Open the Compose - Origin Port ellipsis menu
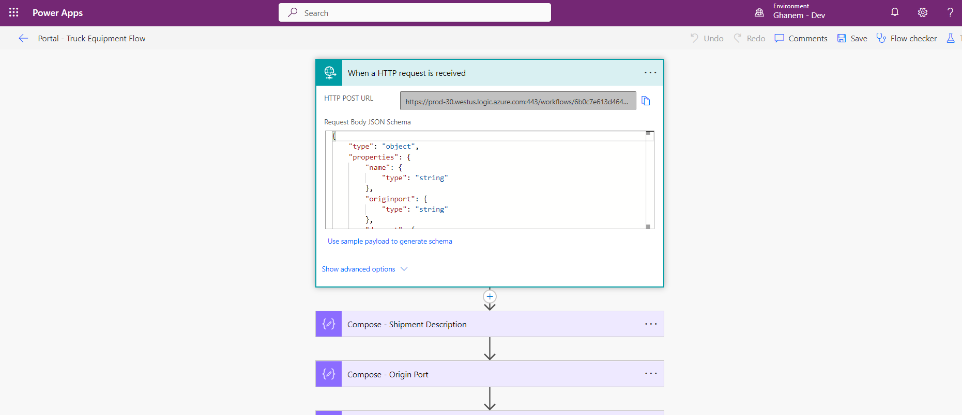This screenshot has height=415, width=962. tap(651, 374)
